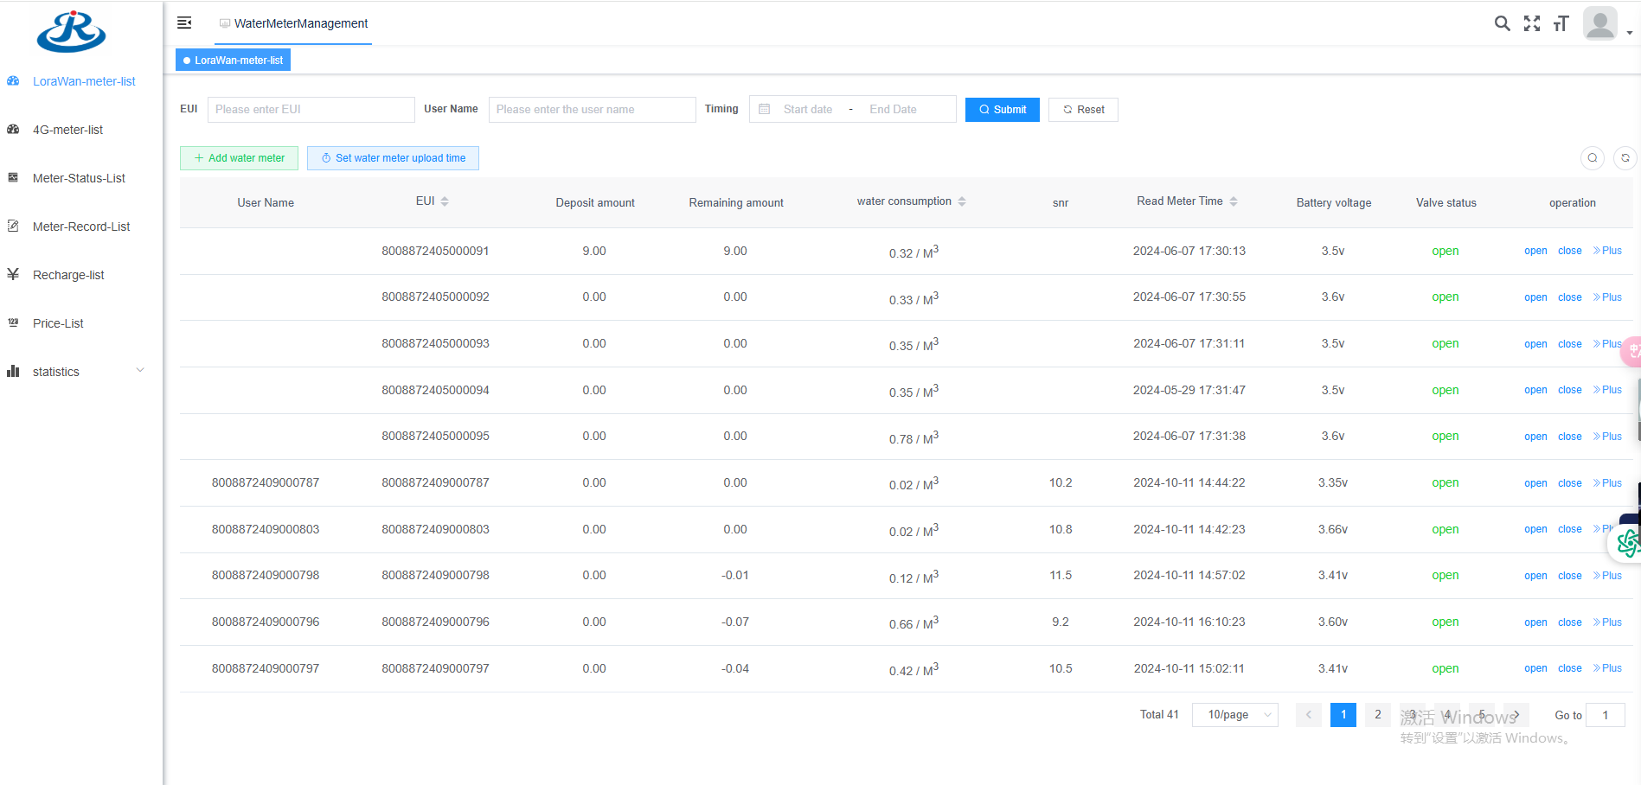The image size is (1641, 785).
Task: Close valve for meter 8008872405000095
Action: click(1570, 437)
